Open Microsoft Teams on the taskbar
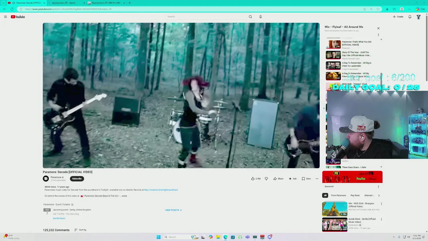Screen dimensions: 428x241 click(x=247, y=237)
